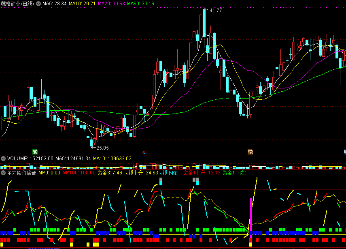Select the volume MA5: 124691.34 label

pyautogui.click(x=73, y=159)
